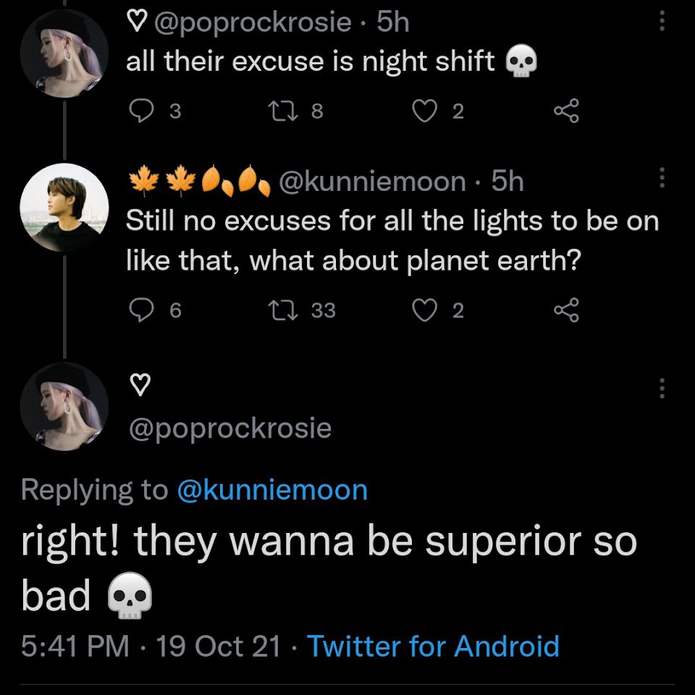Open the blue @kunniemoon mention link

click(272, 490)
